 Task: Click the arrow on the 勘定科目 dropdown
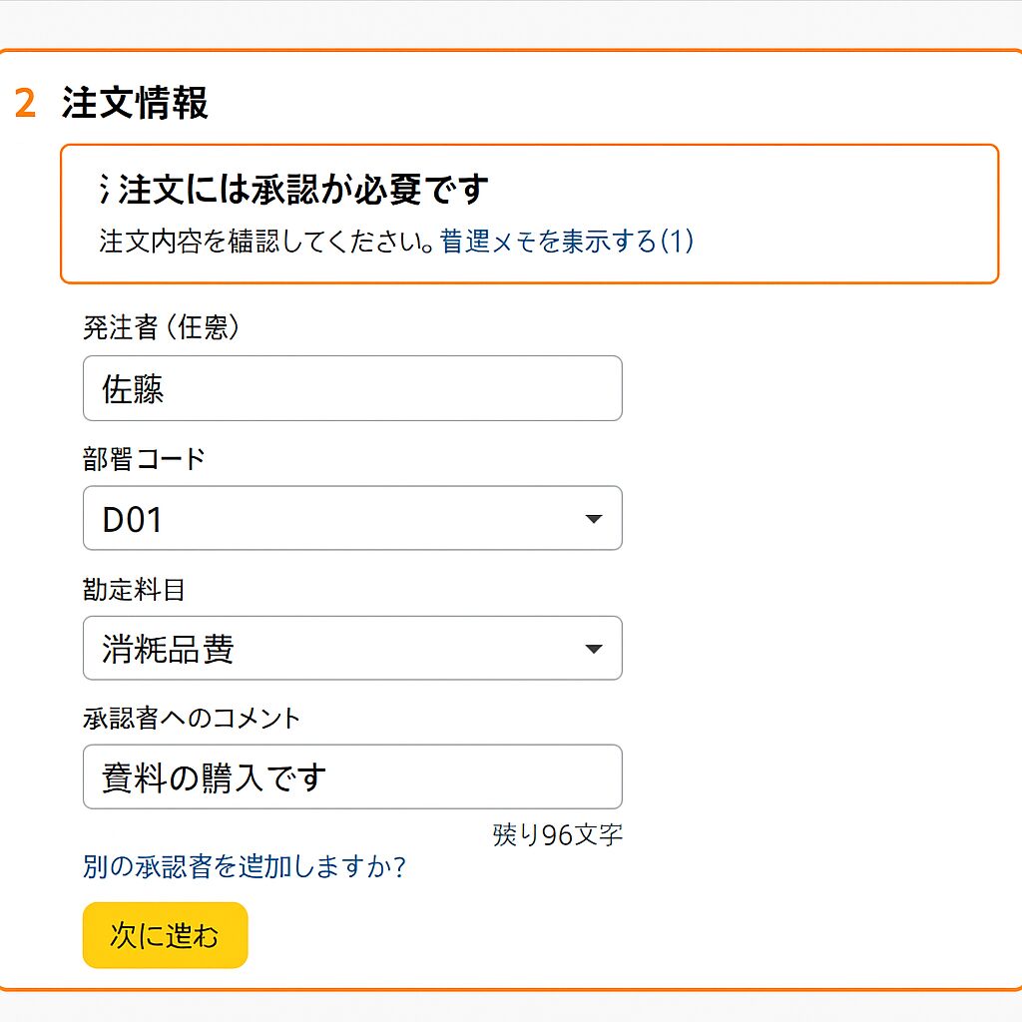tap(593, 649)
